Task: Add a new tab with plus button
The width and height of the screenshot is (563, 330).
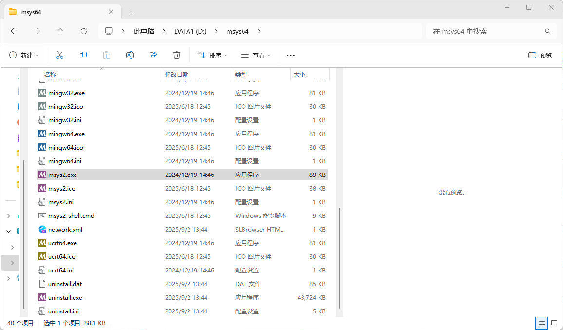Action: tap(132, 12)
